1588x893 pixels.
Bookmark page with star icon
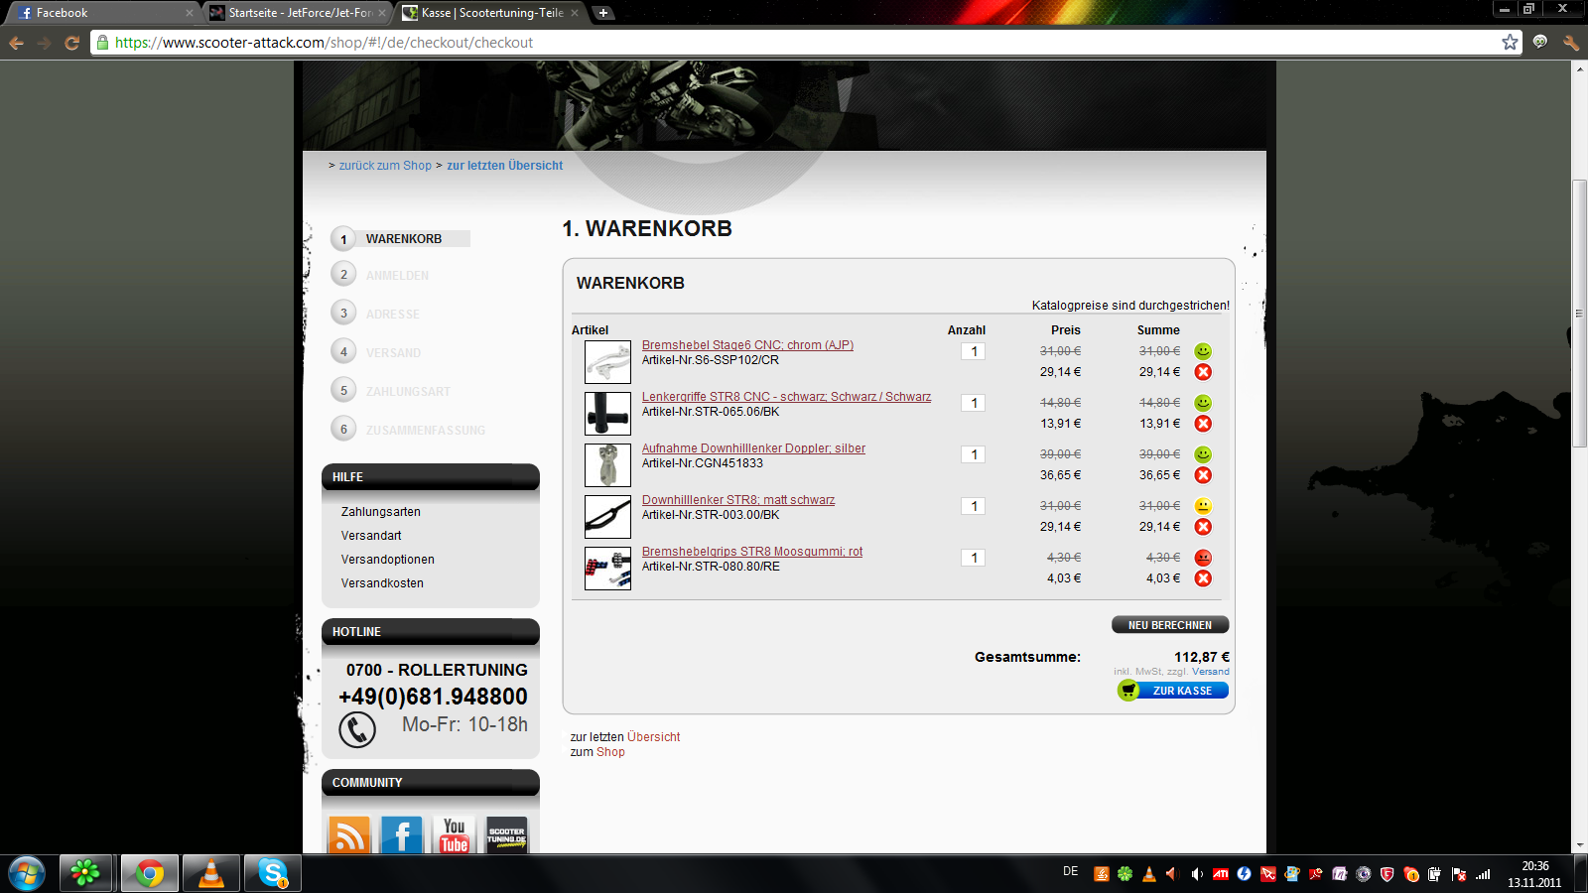(1510, 42)
